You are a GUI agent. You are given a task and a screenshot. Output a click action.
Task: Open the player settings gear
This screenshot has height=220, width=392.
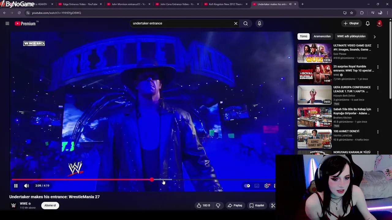pyautogui.click(x=267, y=185)
